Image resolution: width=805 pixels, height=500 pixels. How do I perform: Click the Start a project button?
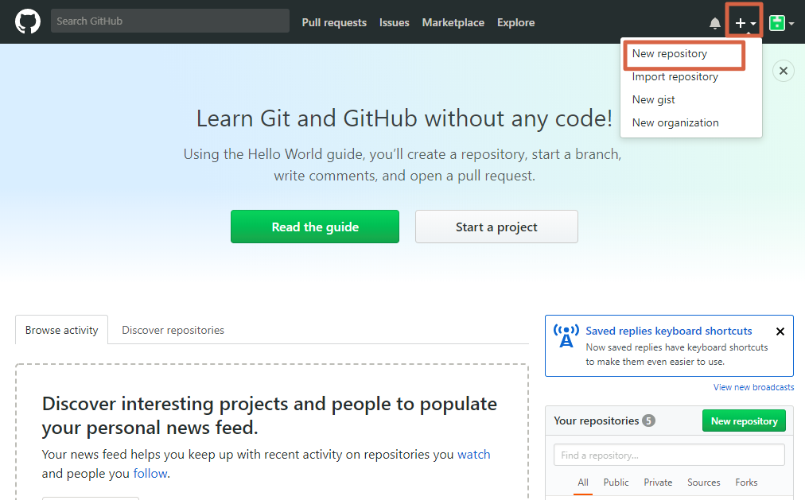point(496,227)
